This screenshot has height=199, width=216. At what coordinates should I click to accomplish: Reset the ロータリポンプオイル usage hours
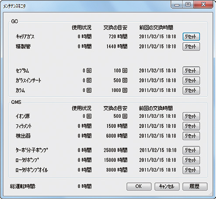coord(191,170)
